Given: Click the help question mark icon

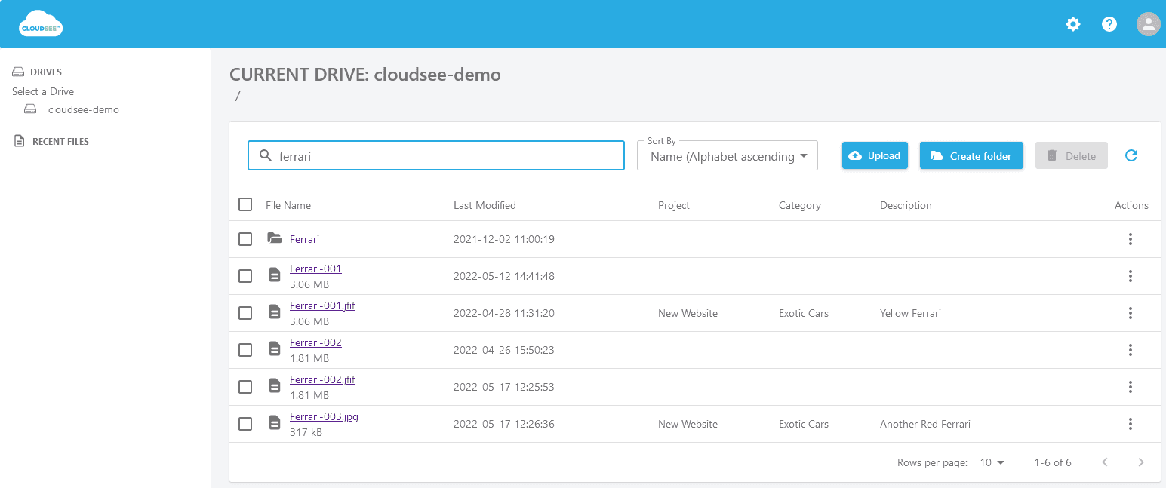Looking at the screenshot, I should point(1109,24).
